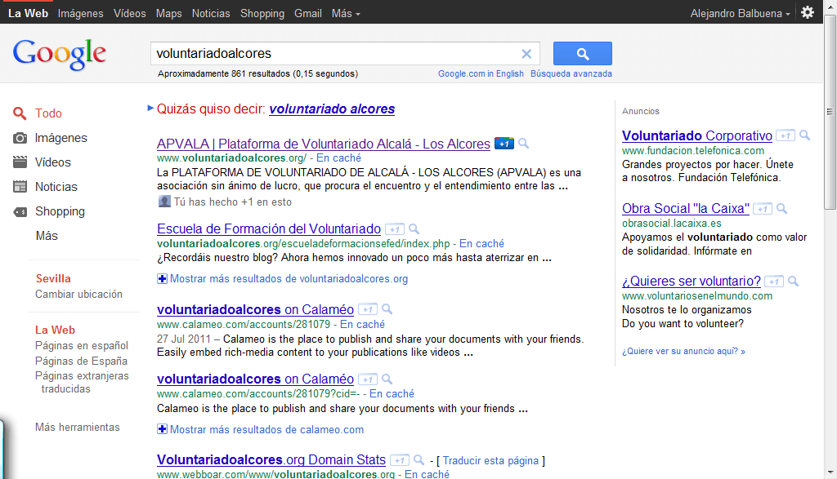This screenshot has height=479, width=837.
Task: Click the blue search magnifier button
Action: click(582, 53)
